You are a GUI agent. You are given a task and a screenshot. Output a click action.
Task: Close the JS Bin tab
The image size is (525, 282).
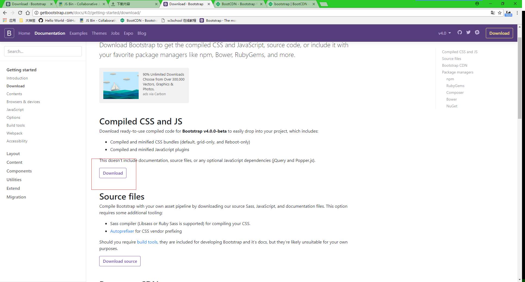click(x=104, y=4)
